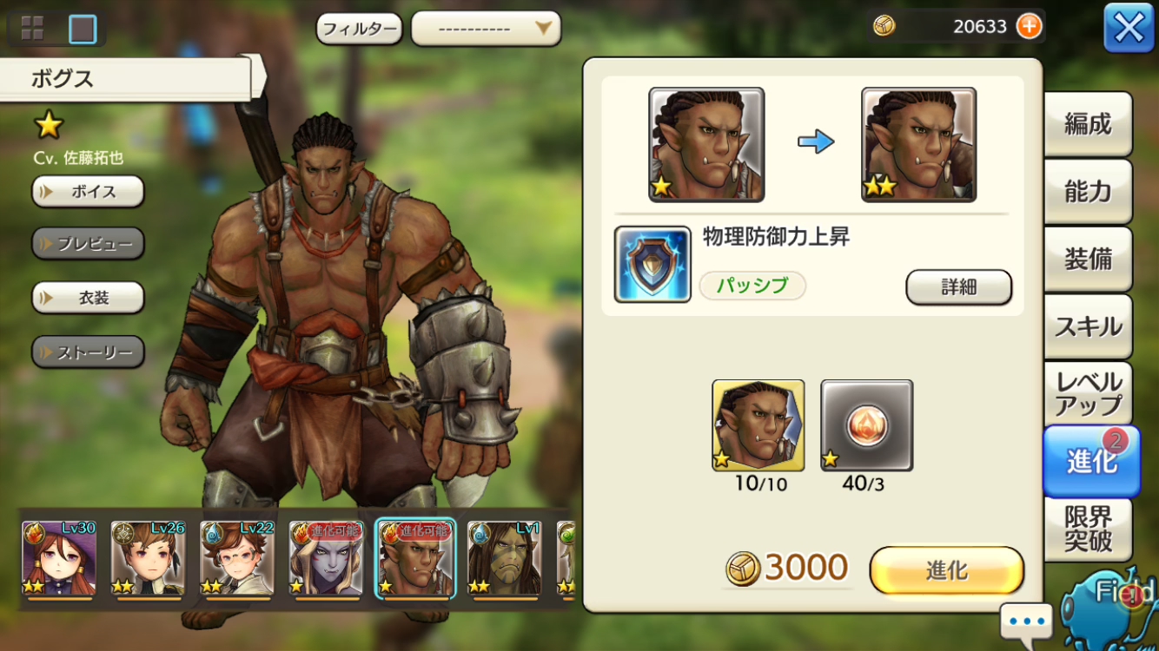
Task: Tap the orange orb evolution material icon
Action: (x=866, y=425)
